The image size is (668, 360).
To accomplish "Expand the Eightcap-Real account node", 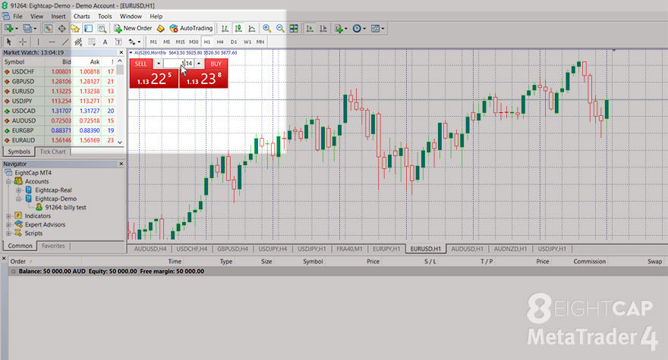I will click(x=19, y=190).
